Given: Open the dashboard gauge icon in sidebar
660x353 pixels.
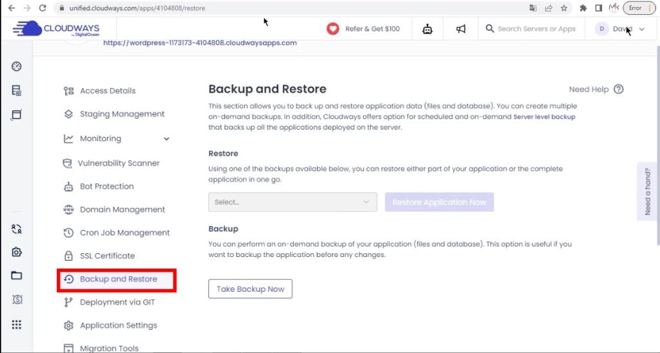Looking at the screenshot, I should tap(17, 66).
